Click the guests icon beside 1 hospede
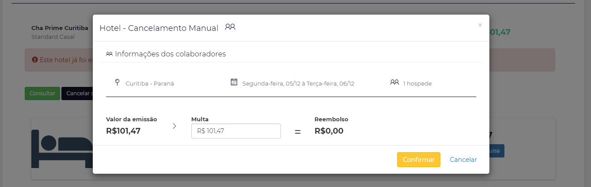 [394, 82]
